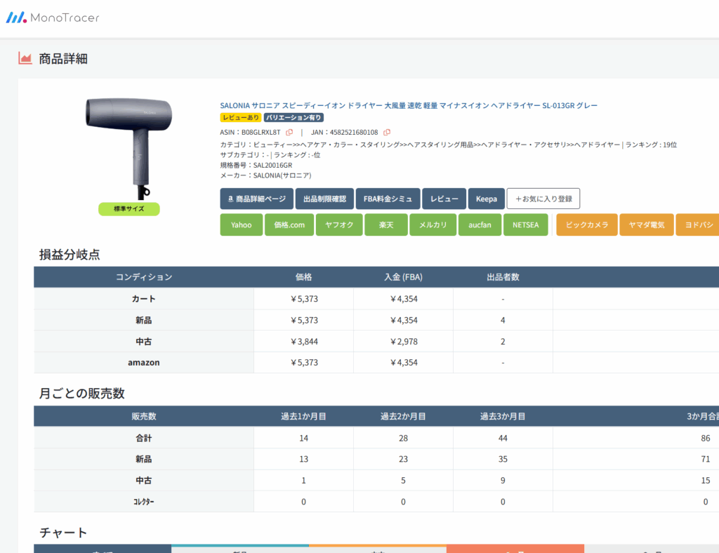719x553 pixels.
Task: Search on ビックカメラ
Action: click(587, 225)
